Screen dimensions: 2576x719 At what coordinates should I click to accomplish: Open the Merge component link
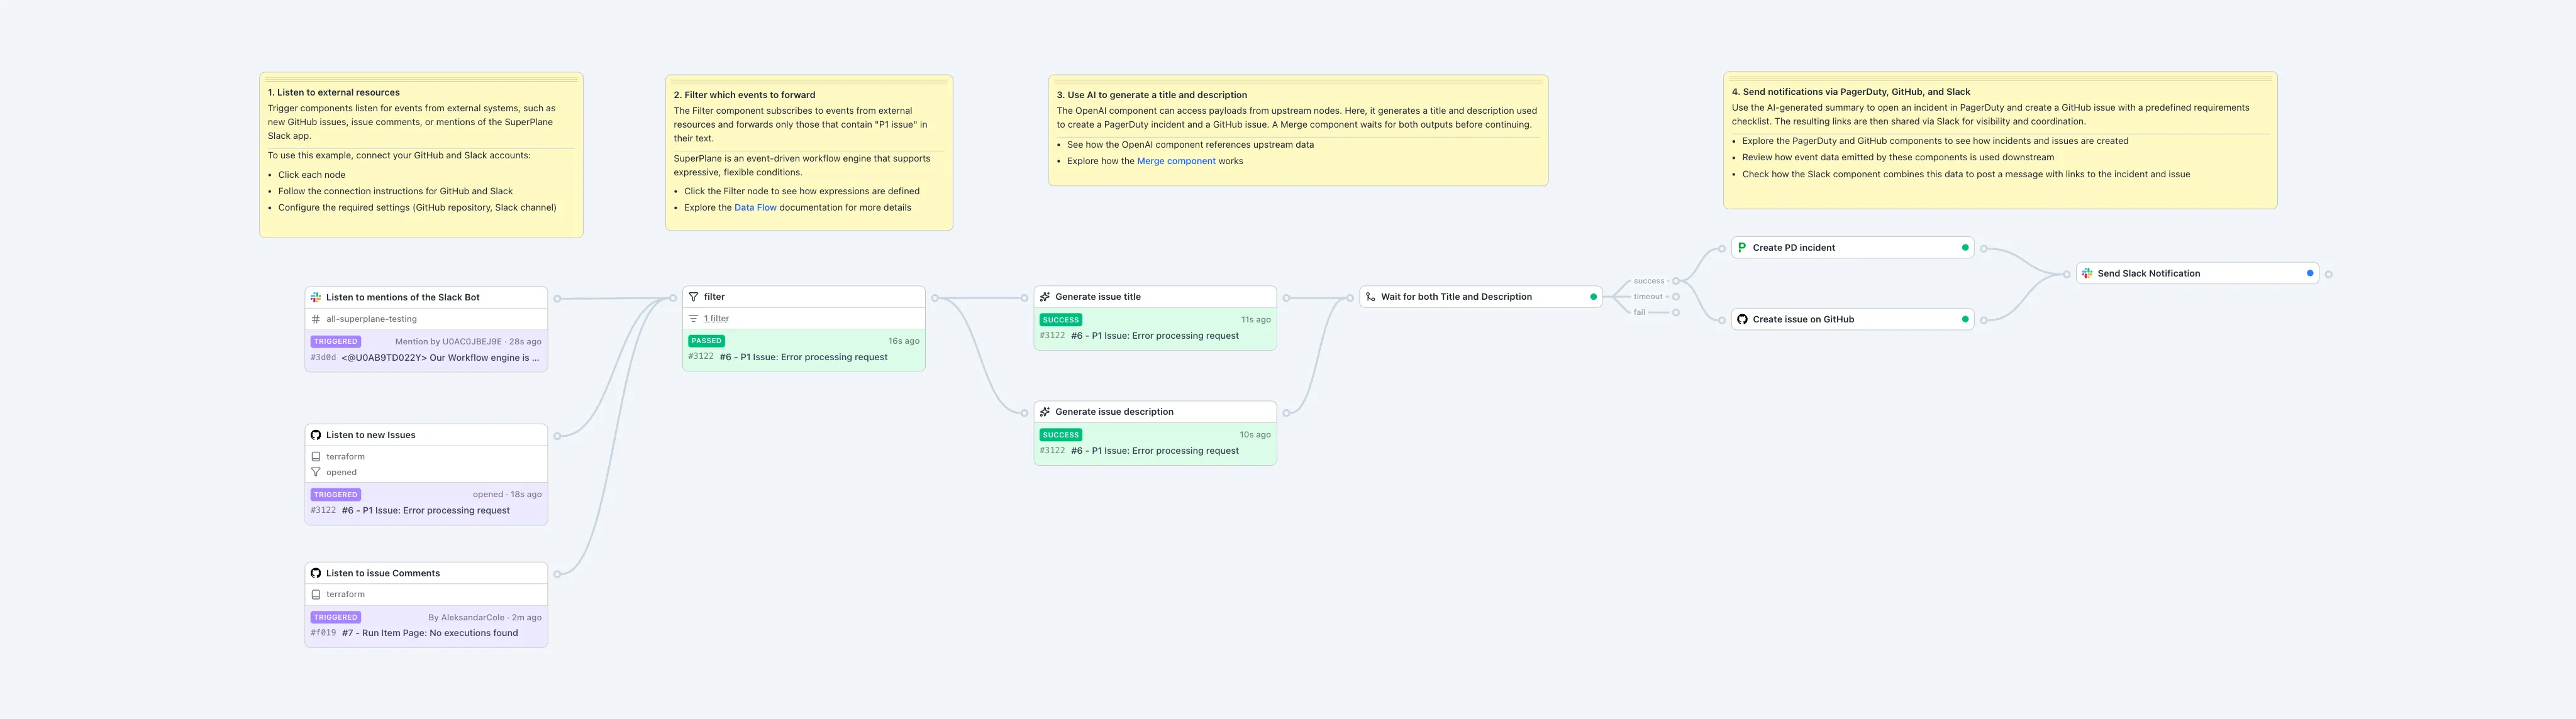pyautogui.click(x=1175, y=160)
